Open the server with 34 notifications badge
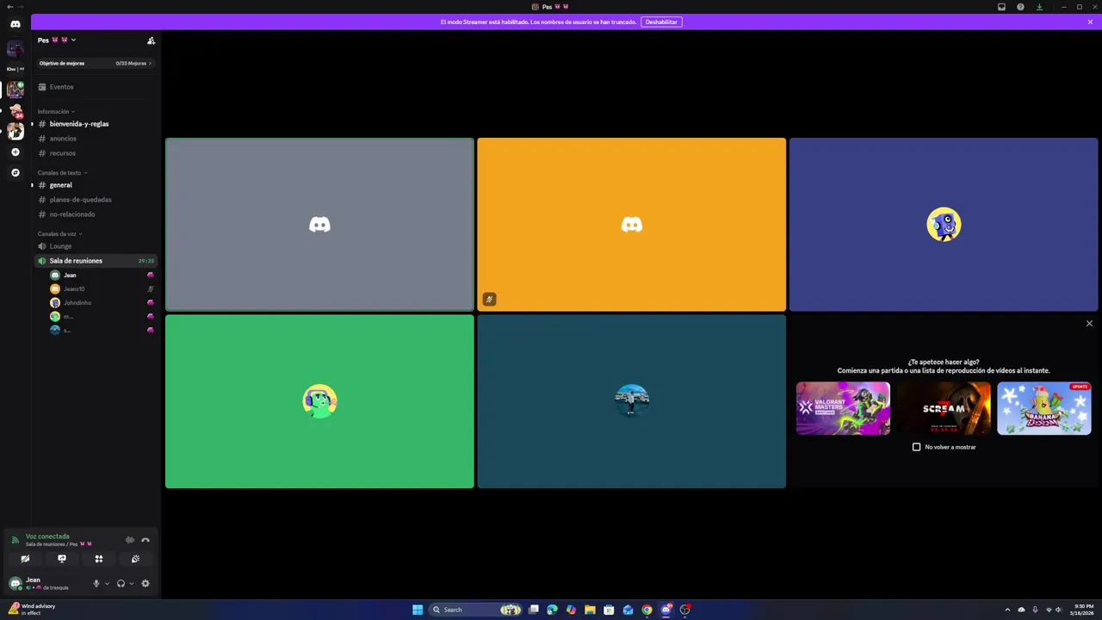 pyautogui.click(x=15, y=110)
